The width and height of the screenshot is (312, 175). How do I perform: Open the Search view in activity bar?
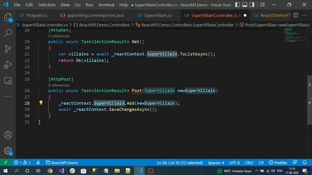[8, 33]
